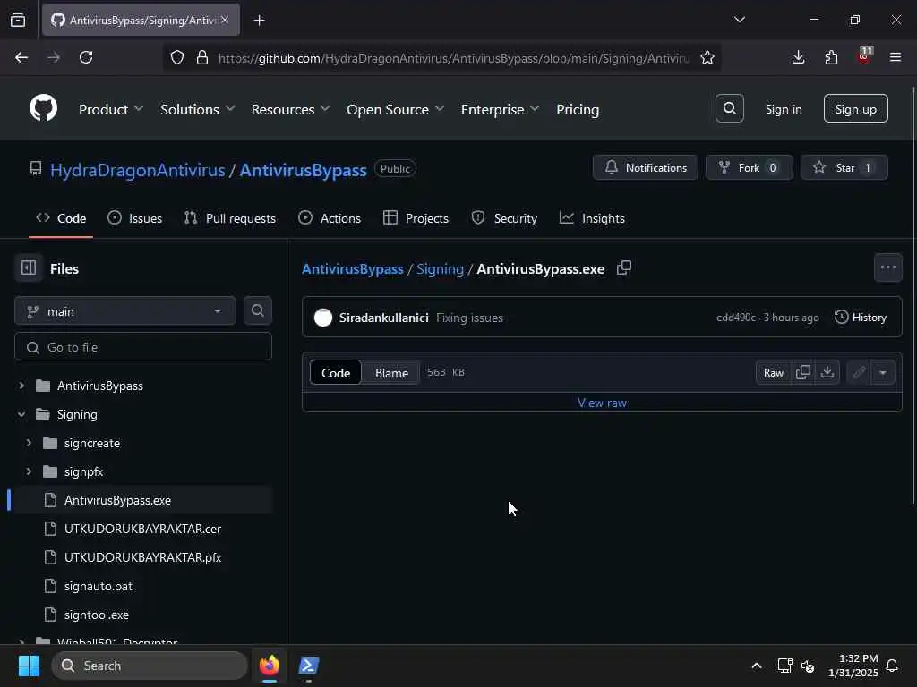Screen dimensions: 917x687
Task: Open Raw file view button
Action: [x=773, y=372]
